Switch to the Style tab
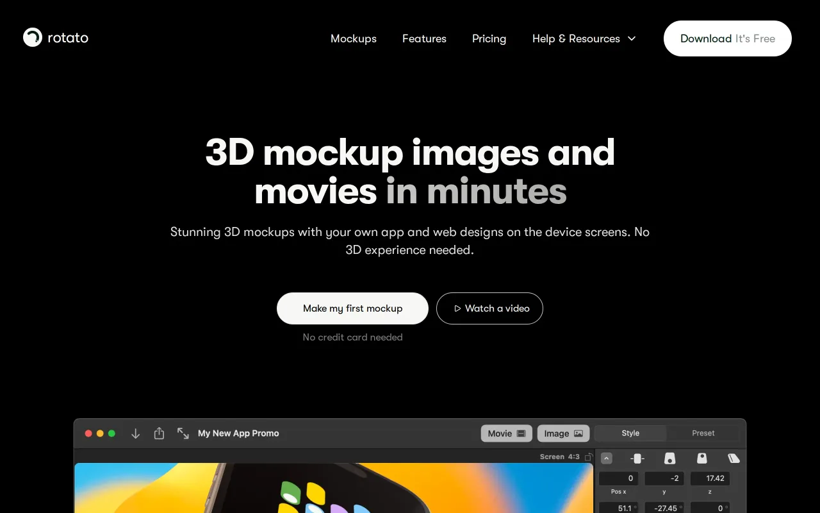Viewport: 820px width, 513px height. (x=630, y=433)
